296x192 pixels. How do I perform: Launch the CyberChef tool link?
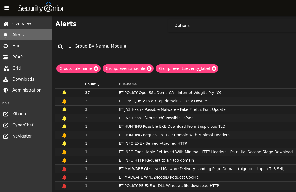26,125
